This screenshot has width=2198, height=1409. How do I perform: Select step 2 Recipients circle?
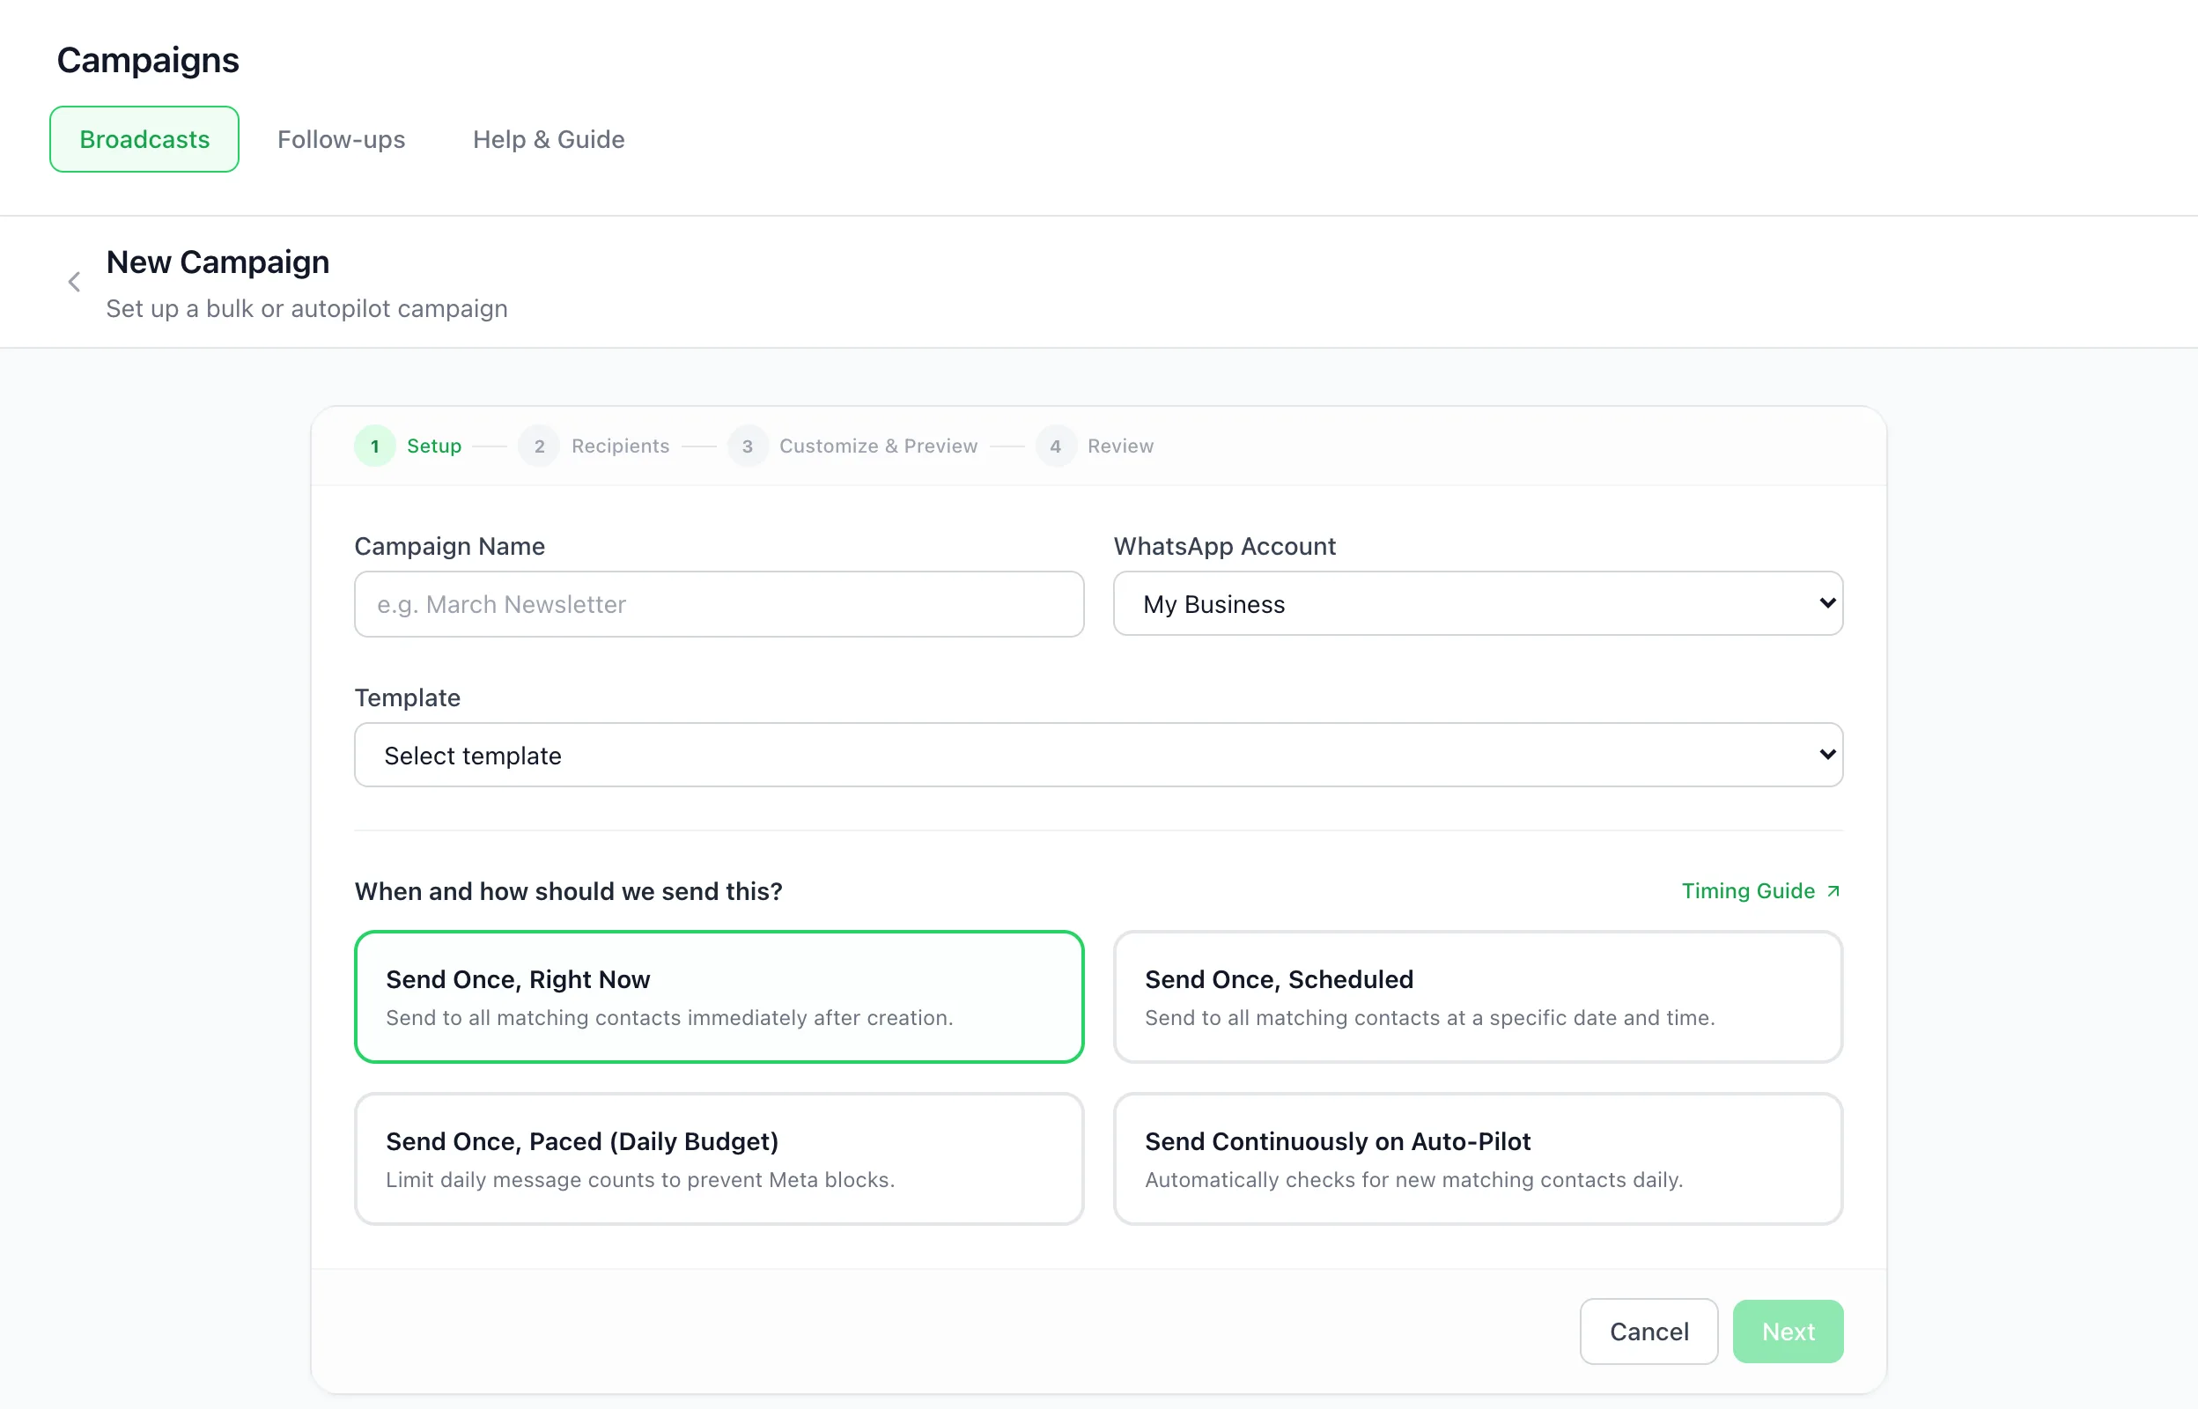tap(540, 446)
